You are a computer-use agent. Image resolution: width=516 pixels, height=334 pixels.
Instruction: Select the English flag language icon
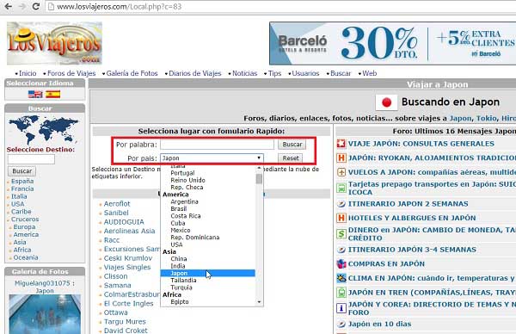(35, 95)
